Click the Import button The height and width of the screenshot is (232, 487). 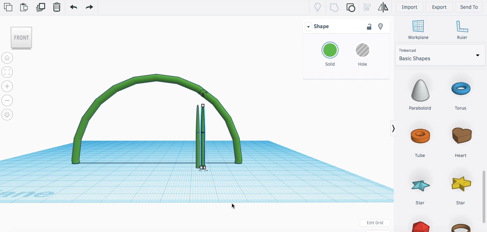pyautogui.click(x=409, y=7)
